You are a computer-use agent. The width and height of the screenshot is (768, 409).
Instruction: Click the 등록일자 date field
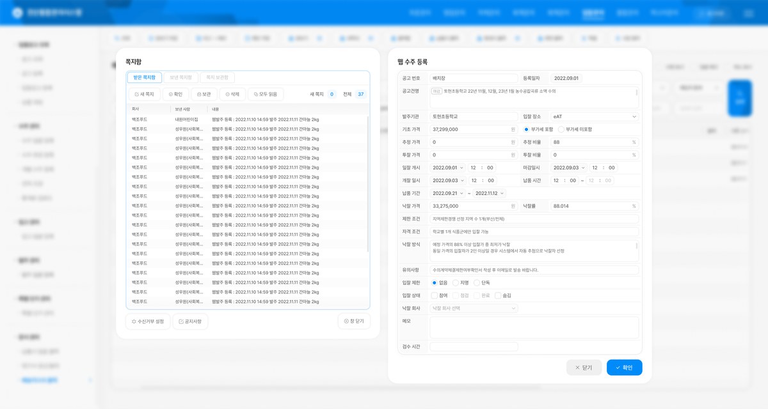point(566,78)
